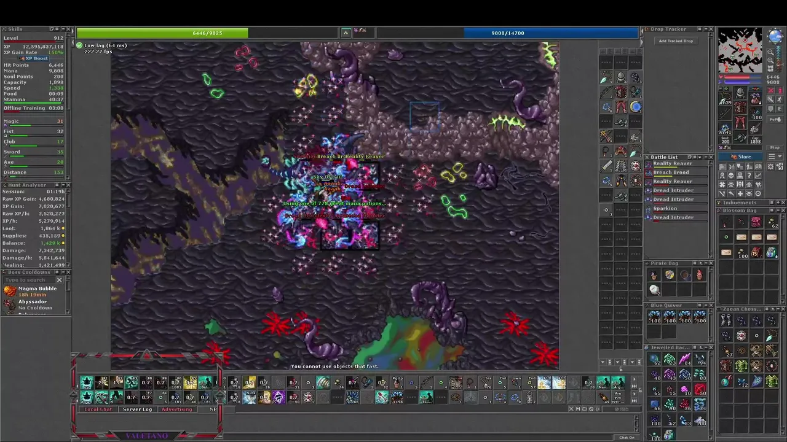Image resolution: width=787 pixels, height=442 pixels.
Task: Open the menu dropdown beside Store
Action: point(775,157)
